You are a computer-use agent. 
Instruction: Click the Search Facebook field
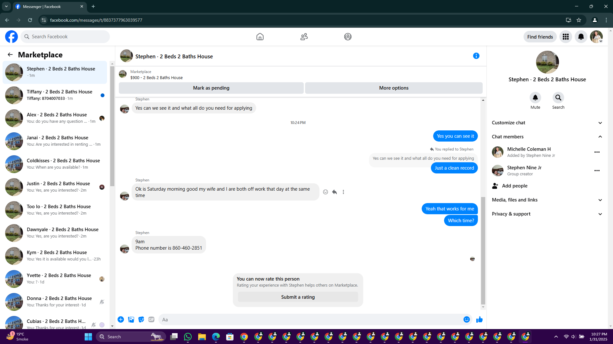click(x=65, y=37)
